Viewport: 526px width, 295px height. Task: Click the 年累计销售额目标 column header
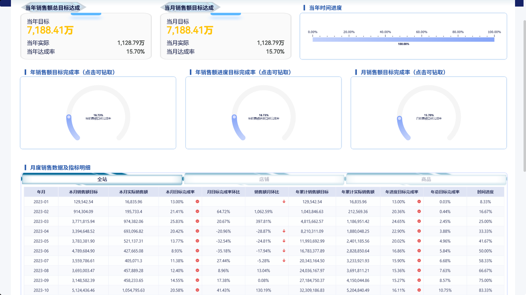[312, 192]
